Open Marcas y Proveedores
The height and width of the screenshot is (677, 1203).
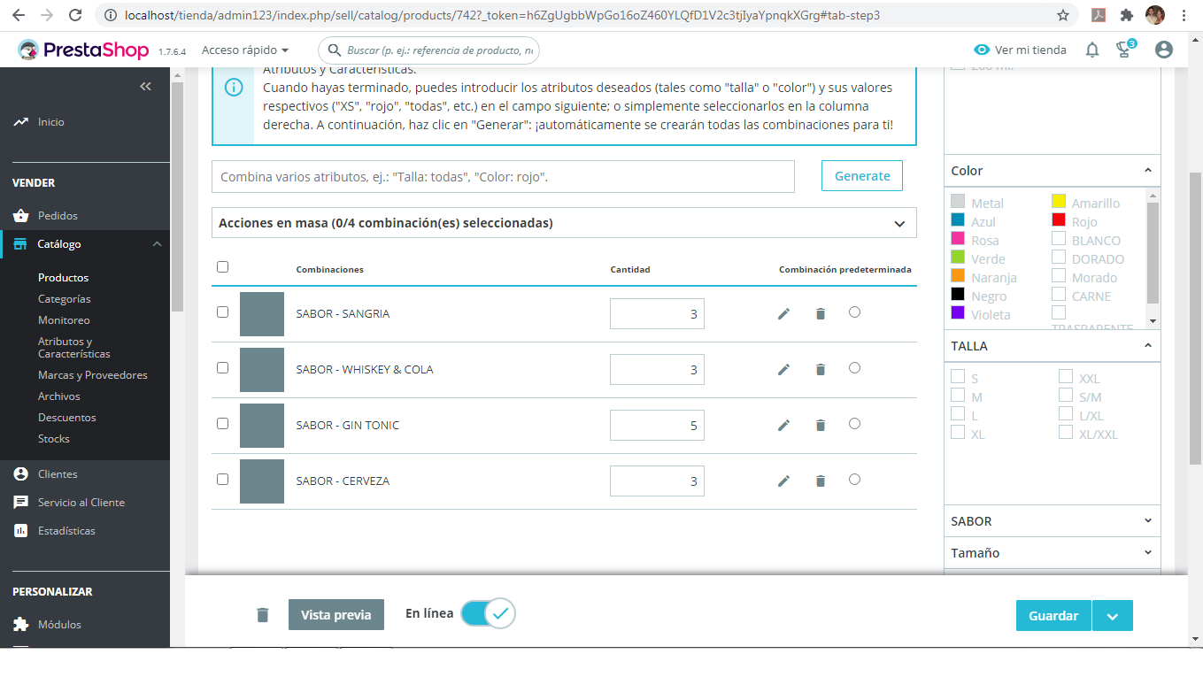pyautogui.click(x=93, y=375)
